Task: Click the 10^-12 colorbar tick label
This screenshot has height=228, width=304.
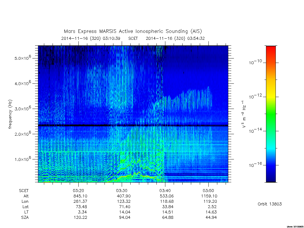Action: click(x=255, y=96)
